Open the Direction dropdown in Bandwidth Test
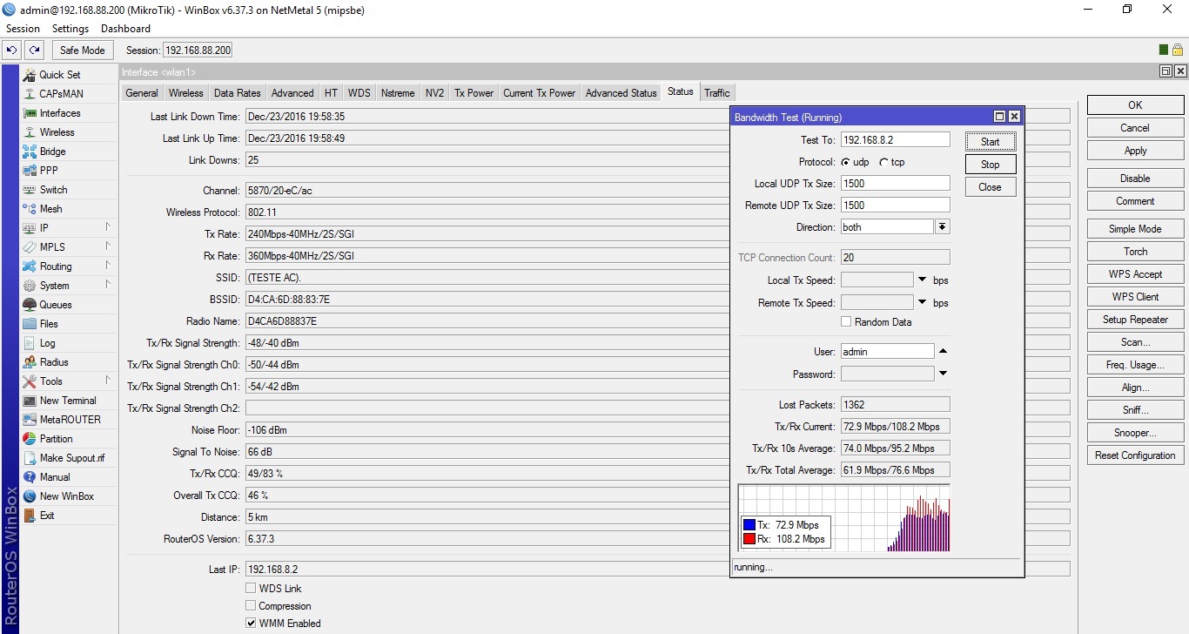 pyautogui.click(x=942, y=227)
